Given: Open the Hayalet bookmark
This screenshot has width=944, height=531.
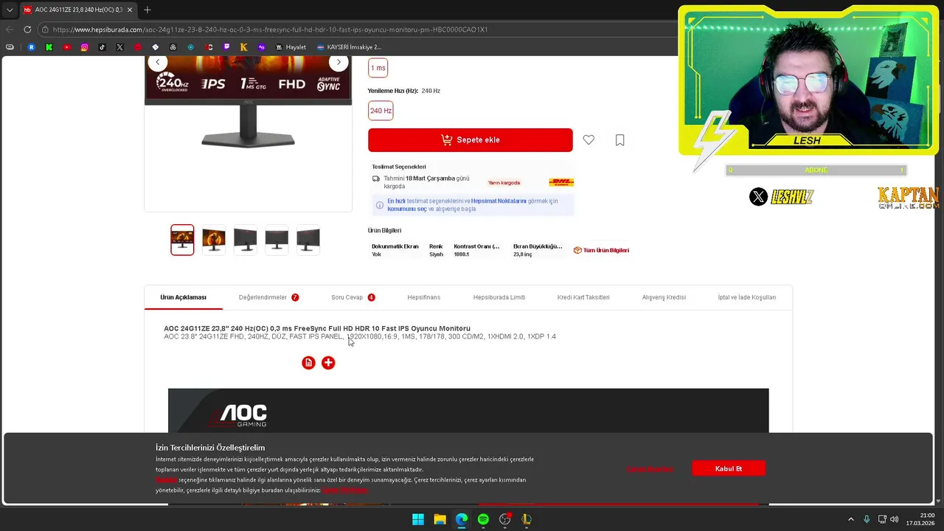Looking at the screenshot, I should (291, 47).
